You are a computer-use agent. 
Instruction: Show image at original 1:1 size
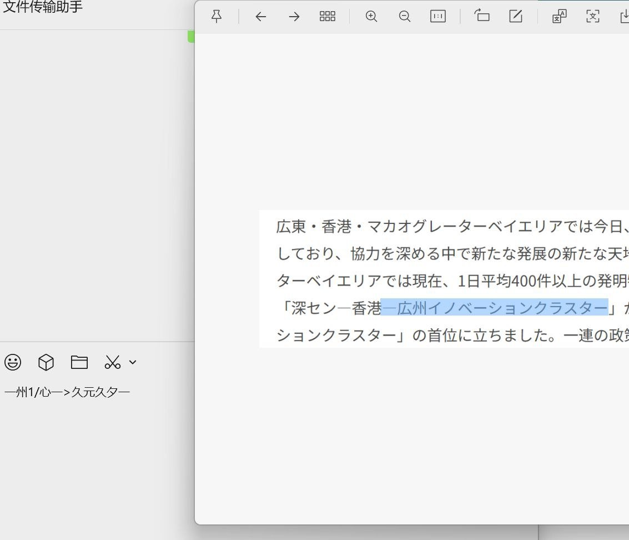pos(437,17)
